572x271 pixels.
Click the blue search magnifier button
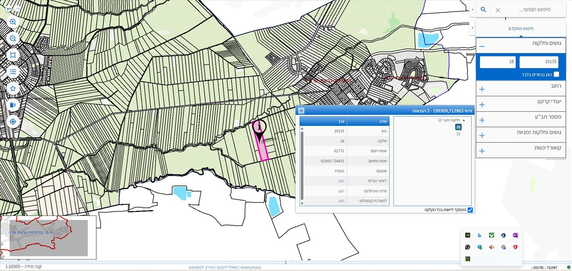pyautogui.click(x=483, y=10)
